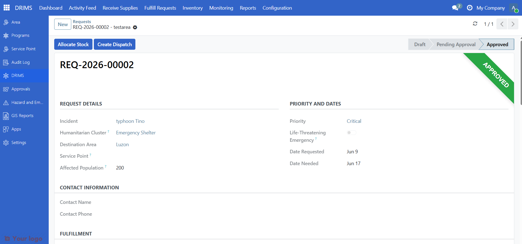
Task: Go back via Requests breadcrumb
Action: click(82, 21)
